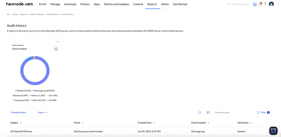Click the Search by name field
This screenshot has width=281, height=137.
click(x=232, y=112)
